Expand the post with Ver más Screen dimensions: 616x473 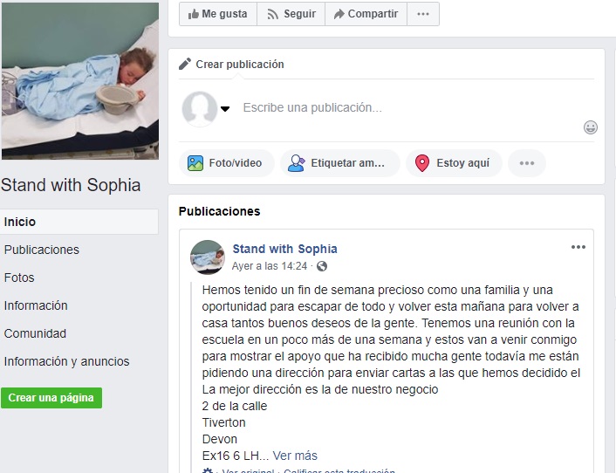(x=295, y=456)
